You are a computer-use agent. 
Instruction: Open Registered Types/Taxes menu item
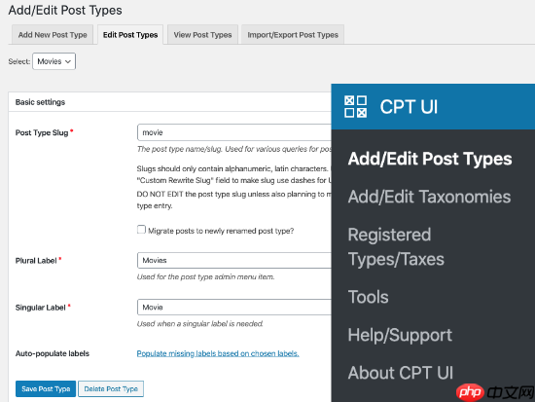pos(396,246)
